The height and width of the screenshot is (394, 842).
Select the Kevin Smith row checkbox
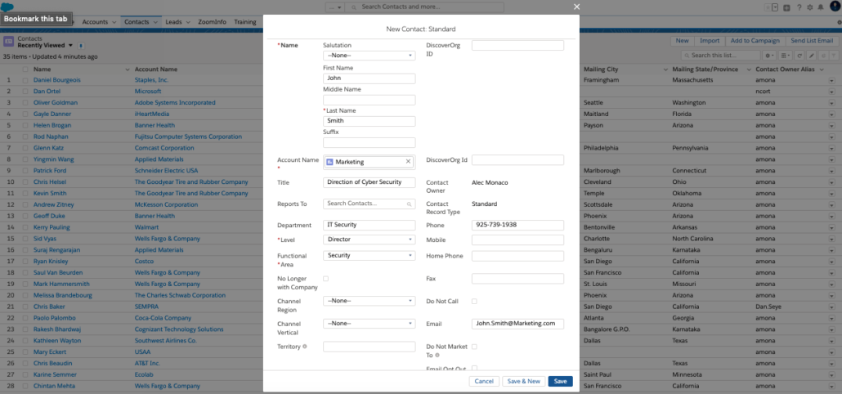(25, 193)
